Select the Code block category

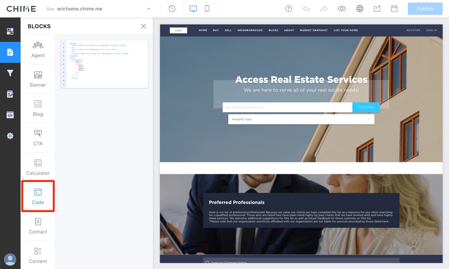pos(38,196)
